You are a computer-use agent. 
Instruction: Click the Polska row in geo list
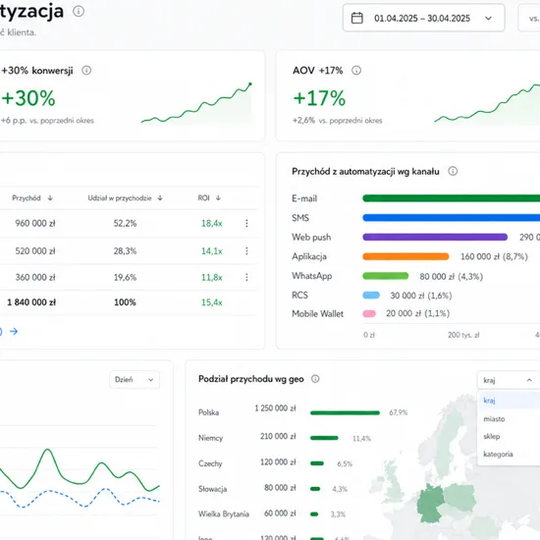(x=303, y=412)
